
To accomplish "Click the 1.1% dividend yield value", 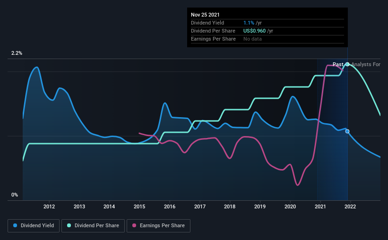I will (x=249, y=23).
